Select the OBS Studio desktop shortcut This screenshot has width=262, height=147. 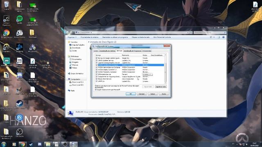coord(20,133)
